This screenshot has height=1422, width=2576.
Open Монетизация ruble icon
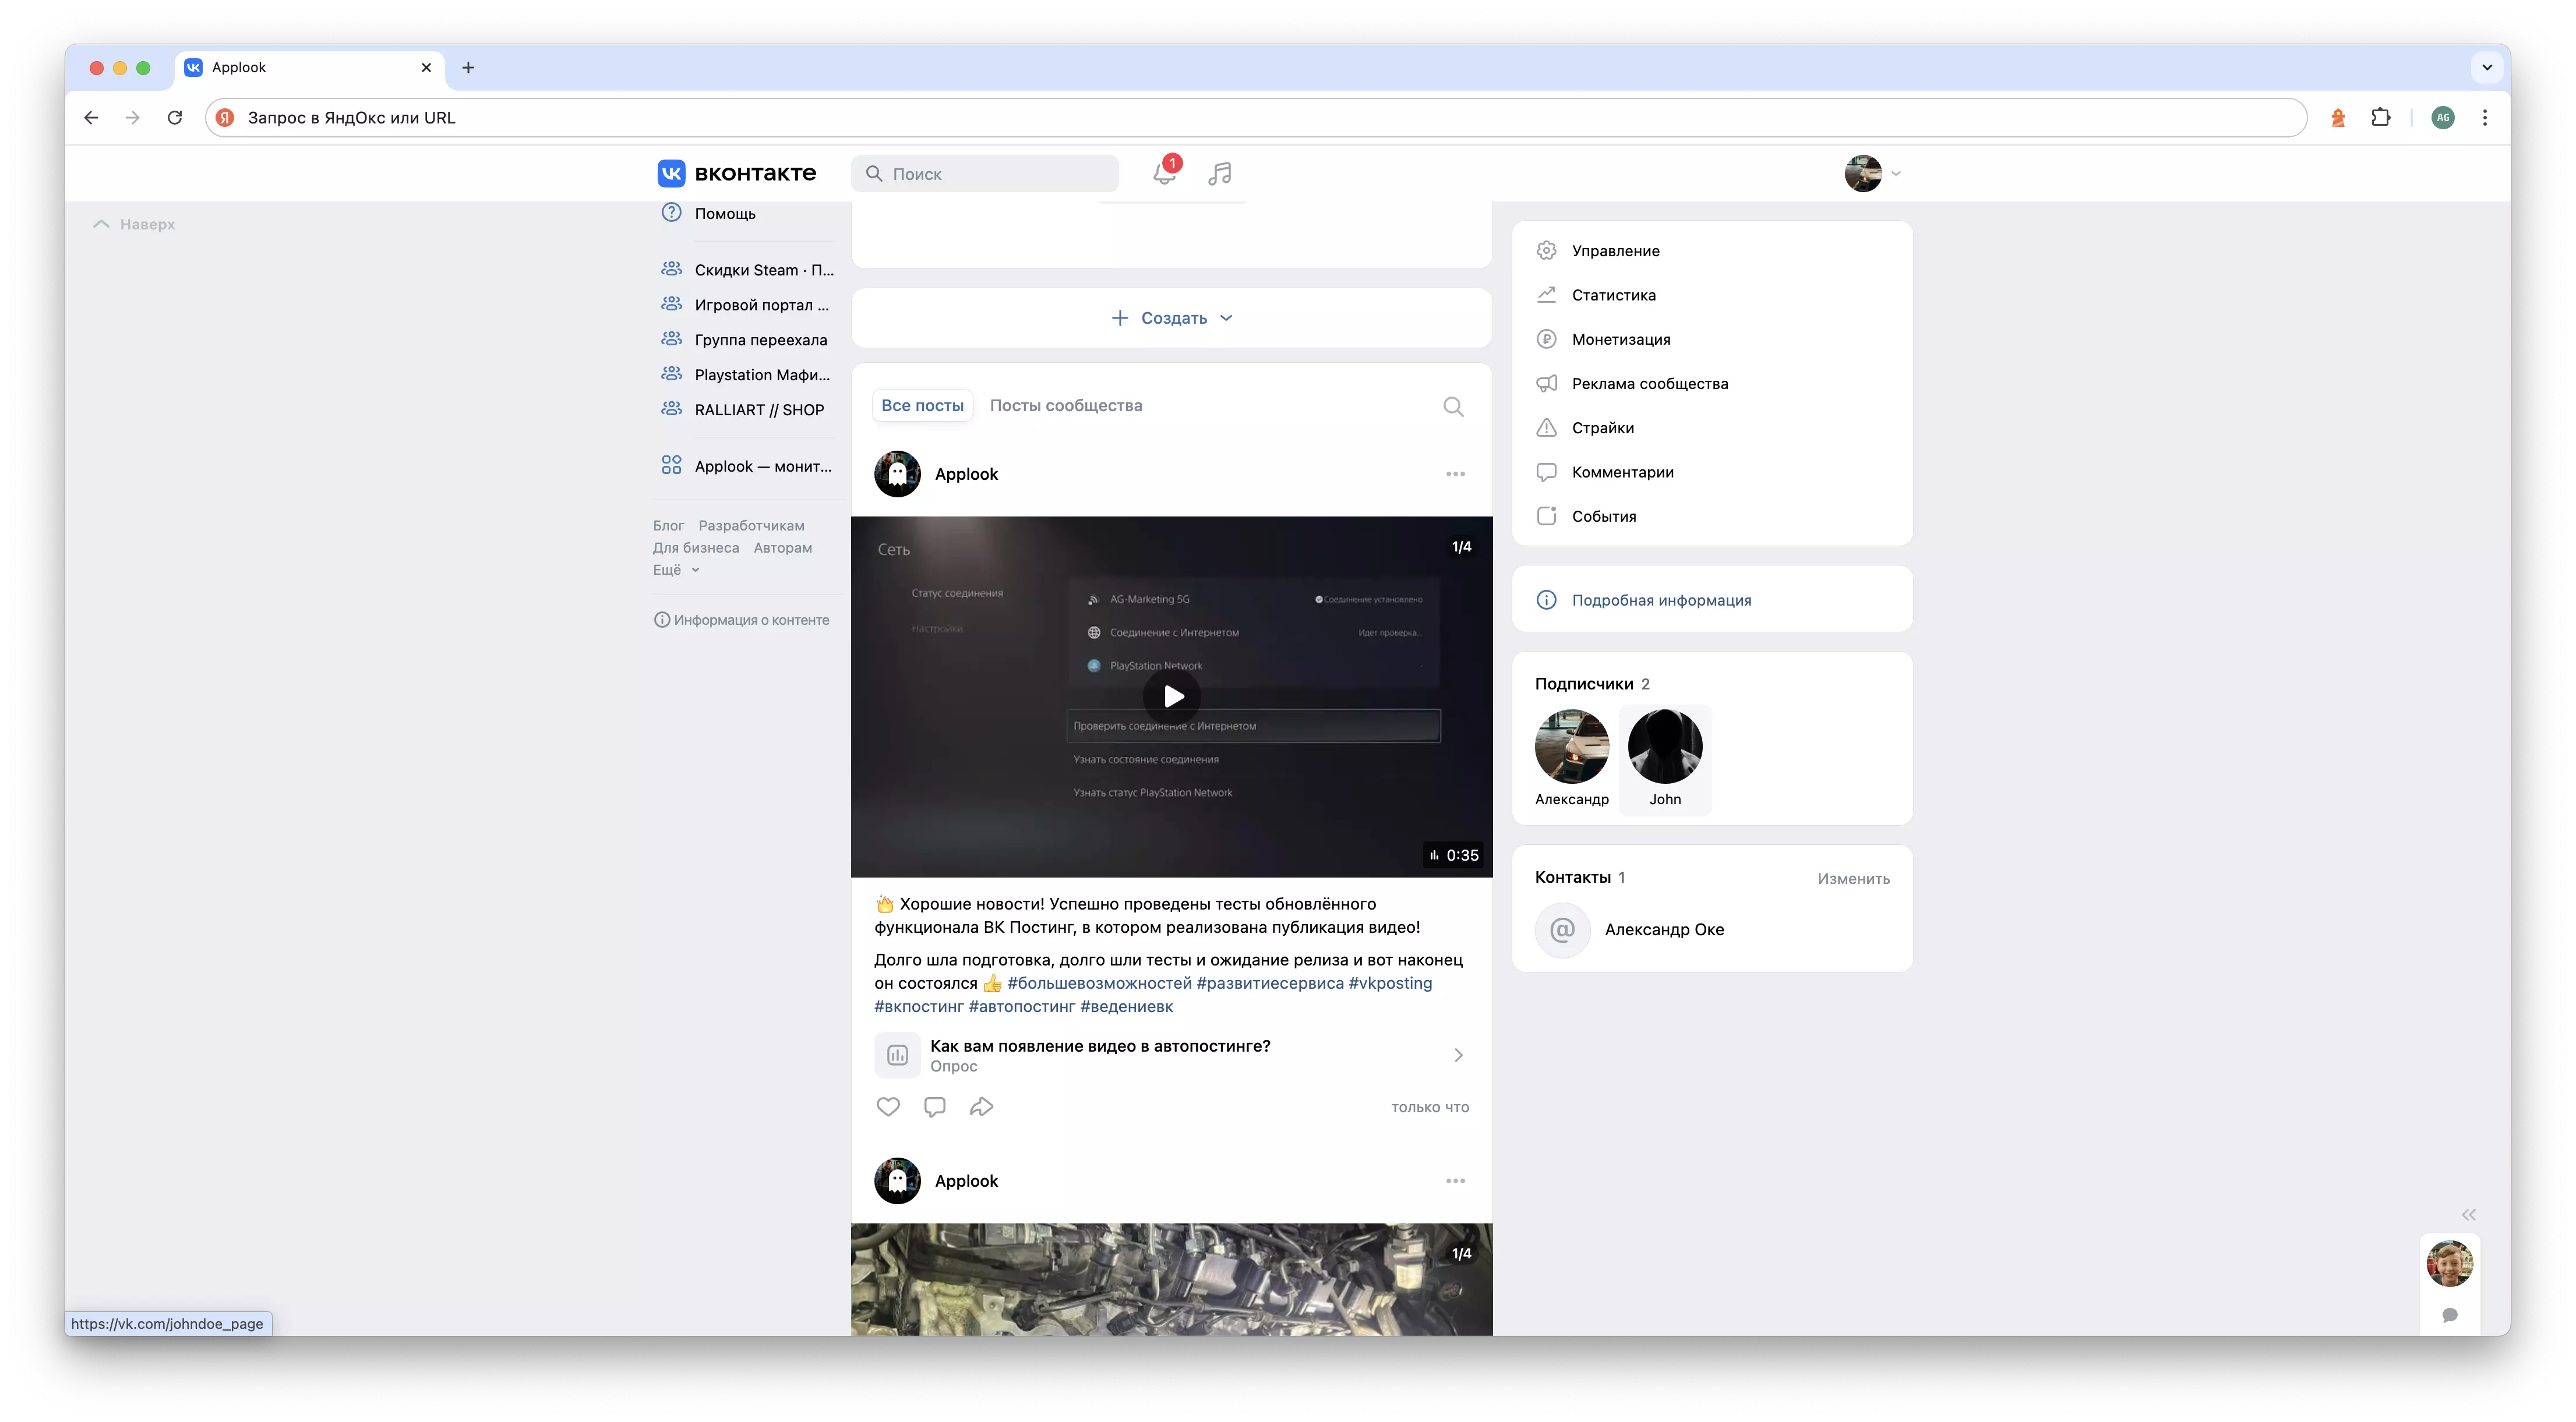[1546, 339]
